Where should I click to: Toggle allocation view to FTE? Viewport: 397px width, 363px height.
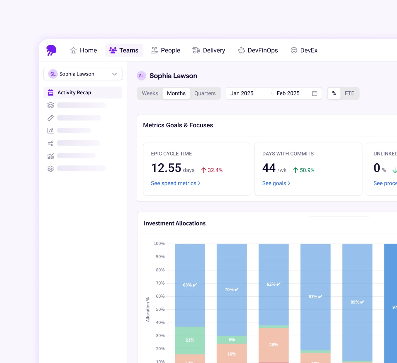pos(350,93)
